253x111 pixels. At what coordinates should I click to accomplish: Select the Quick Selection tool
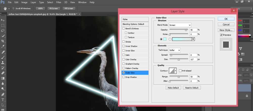(3, 36)
